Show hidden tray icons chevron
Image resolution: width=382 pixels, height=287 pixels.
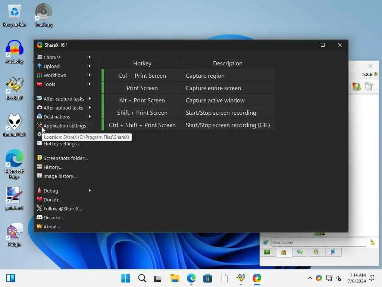click(310, 278)
